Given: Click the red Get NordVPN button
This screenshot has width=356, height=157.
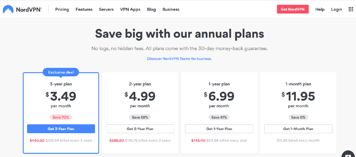Looking at the screenshot, I should point(293,9).
